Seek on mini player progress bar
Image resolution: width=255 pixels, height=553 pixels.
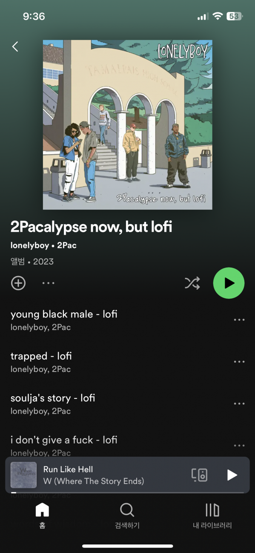(127, 493)
